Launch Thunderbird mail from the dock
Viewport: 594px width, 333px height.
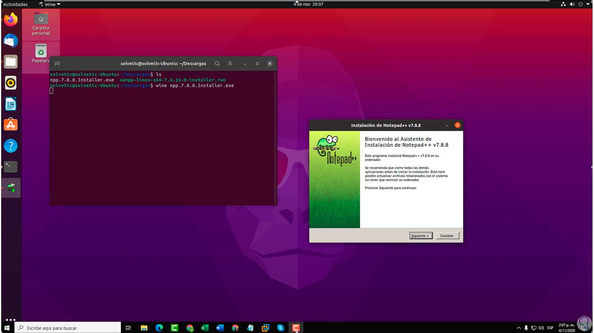[x=11, y=41]
